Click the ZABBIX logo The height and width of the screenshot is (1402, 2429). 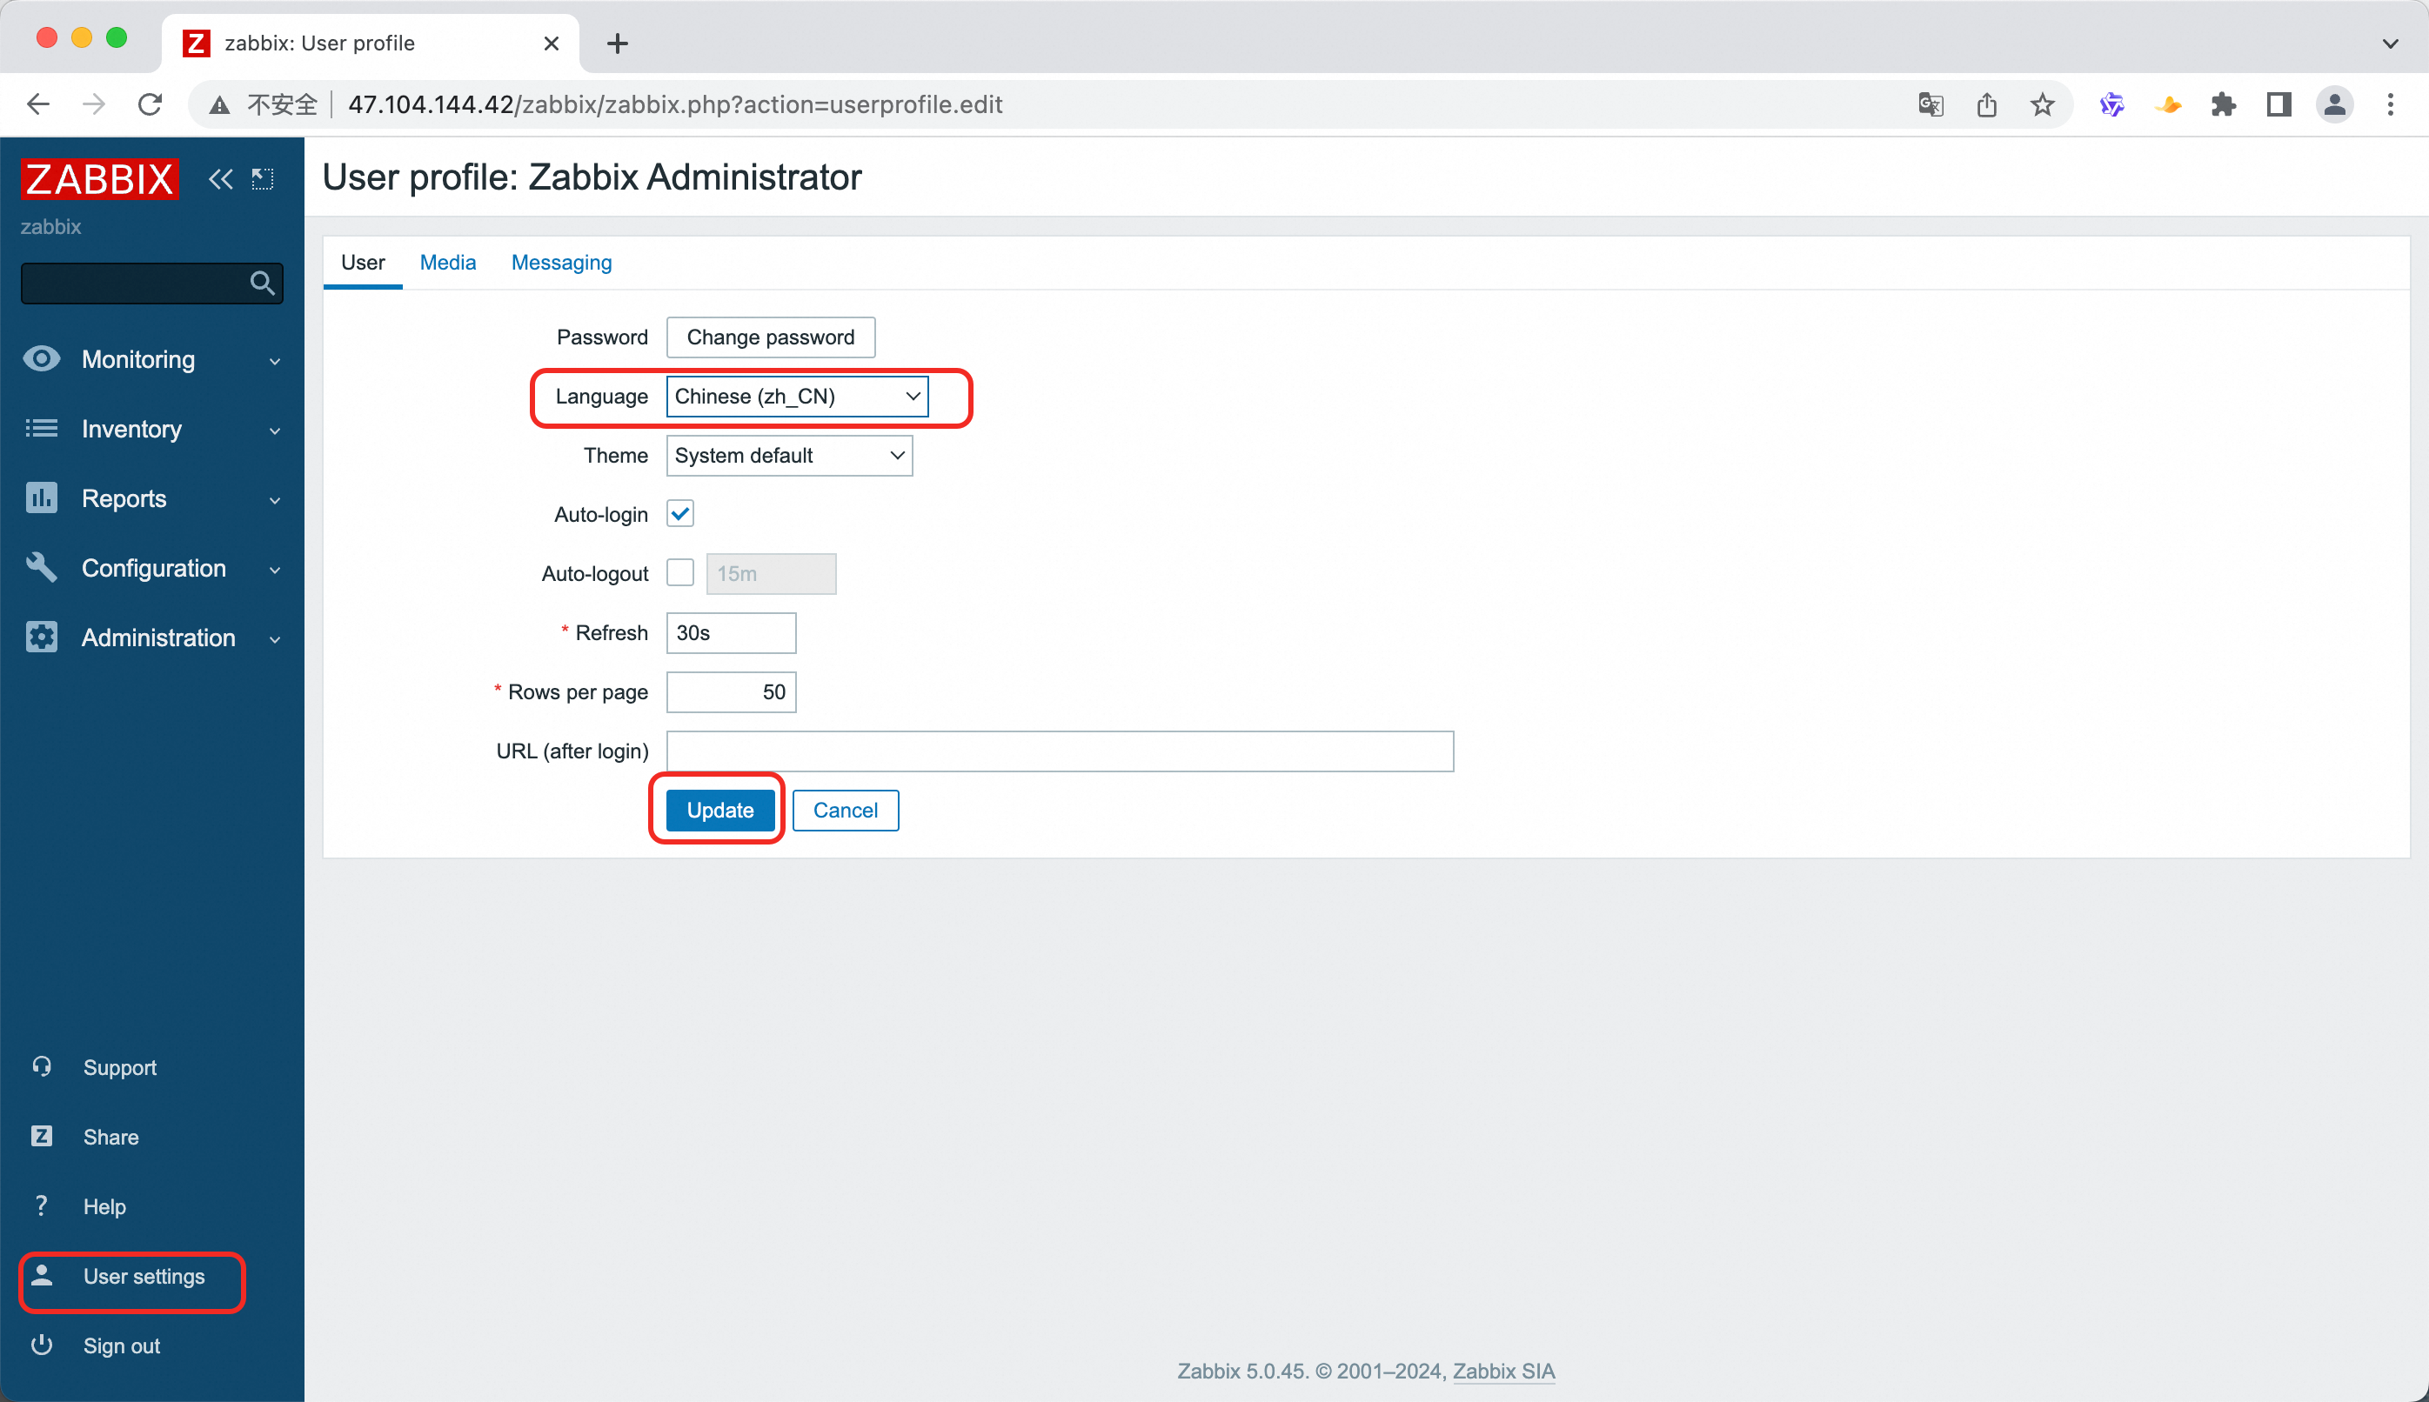(x=99, y=178)
